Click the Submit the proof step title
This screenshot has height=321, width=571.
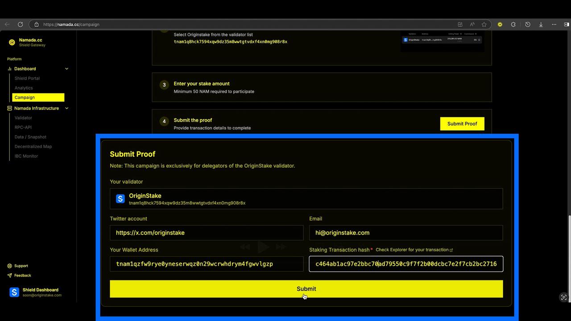193,120
